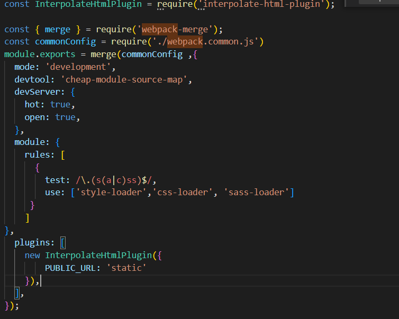Click the 'interpolate-html-plugin' string
399x319 pixels.
point(261,4)
